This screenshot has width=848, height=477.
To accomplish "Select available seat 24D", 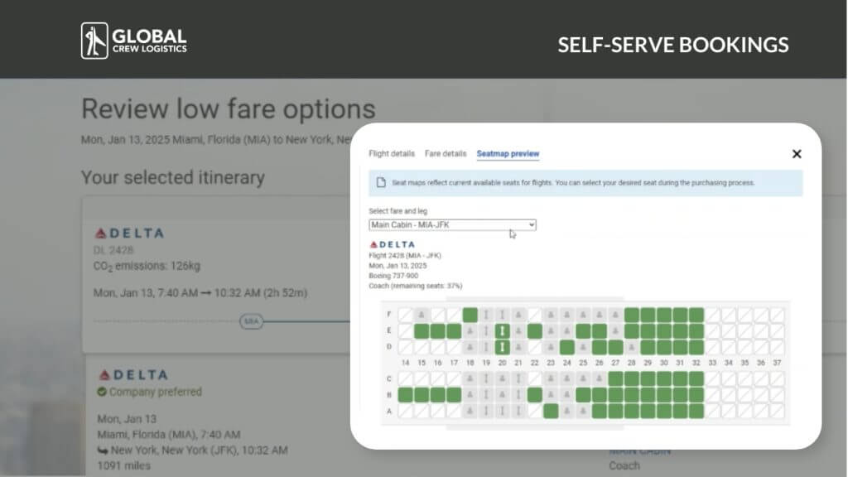I will click(566, 347).
